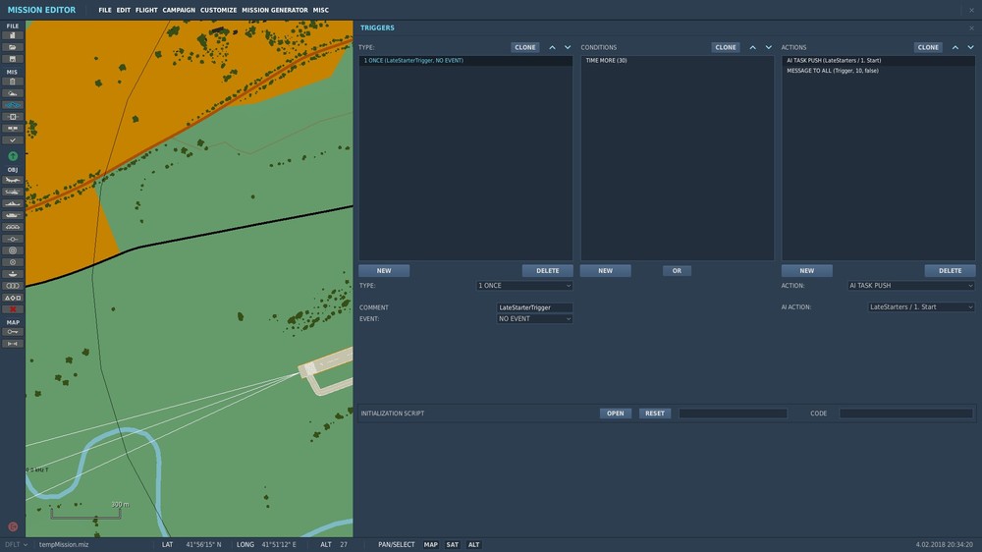982x552 pixels.
Task: Select the distance ruler measuring icon
Action: pos(12,344)
